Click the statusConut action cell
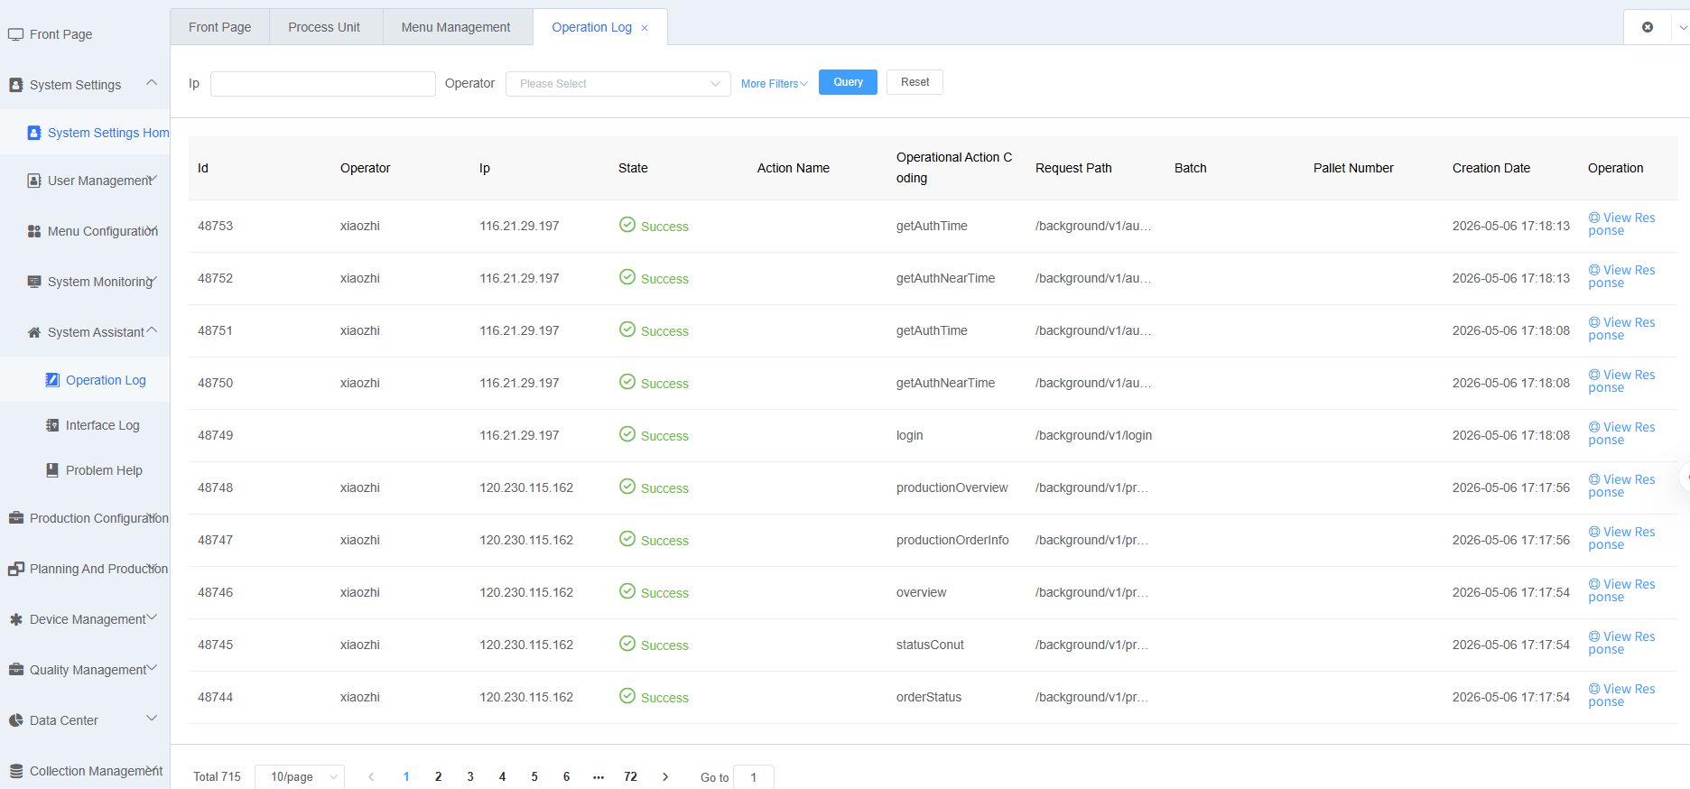Viewport: 1690px width, 789px height. [930, 645]
